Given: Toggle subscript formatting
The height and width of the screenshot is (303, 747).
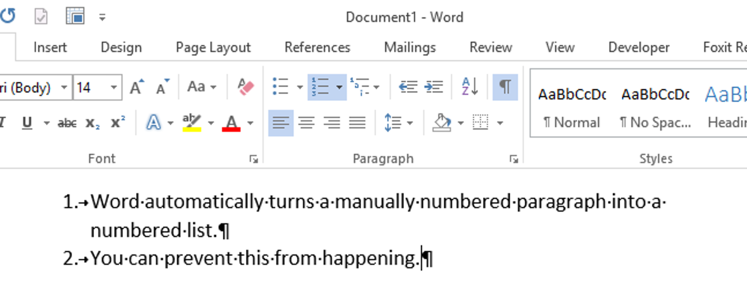Looking at the screenshot, I should pos(92,123).
